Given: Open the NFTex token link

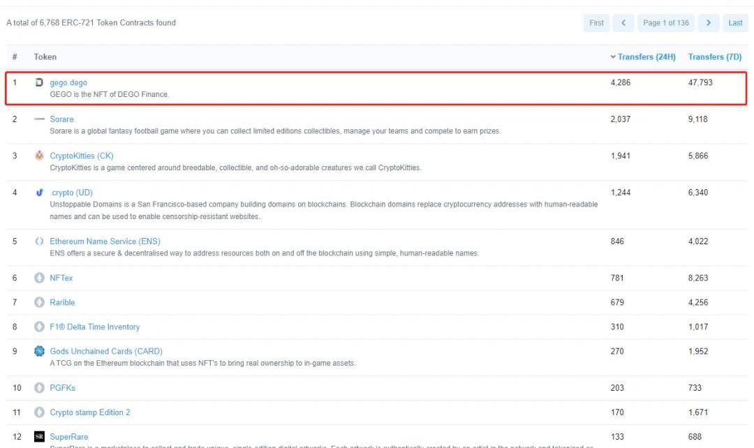Looking at the screenshot, I should pos(61,278).
